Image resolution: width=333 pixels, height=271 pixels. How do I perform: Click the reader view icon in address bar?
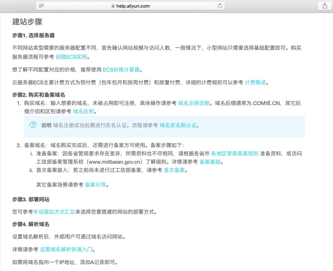tap(41, 6)
